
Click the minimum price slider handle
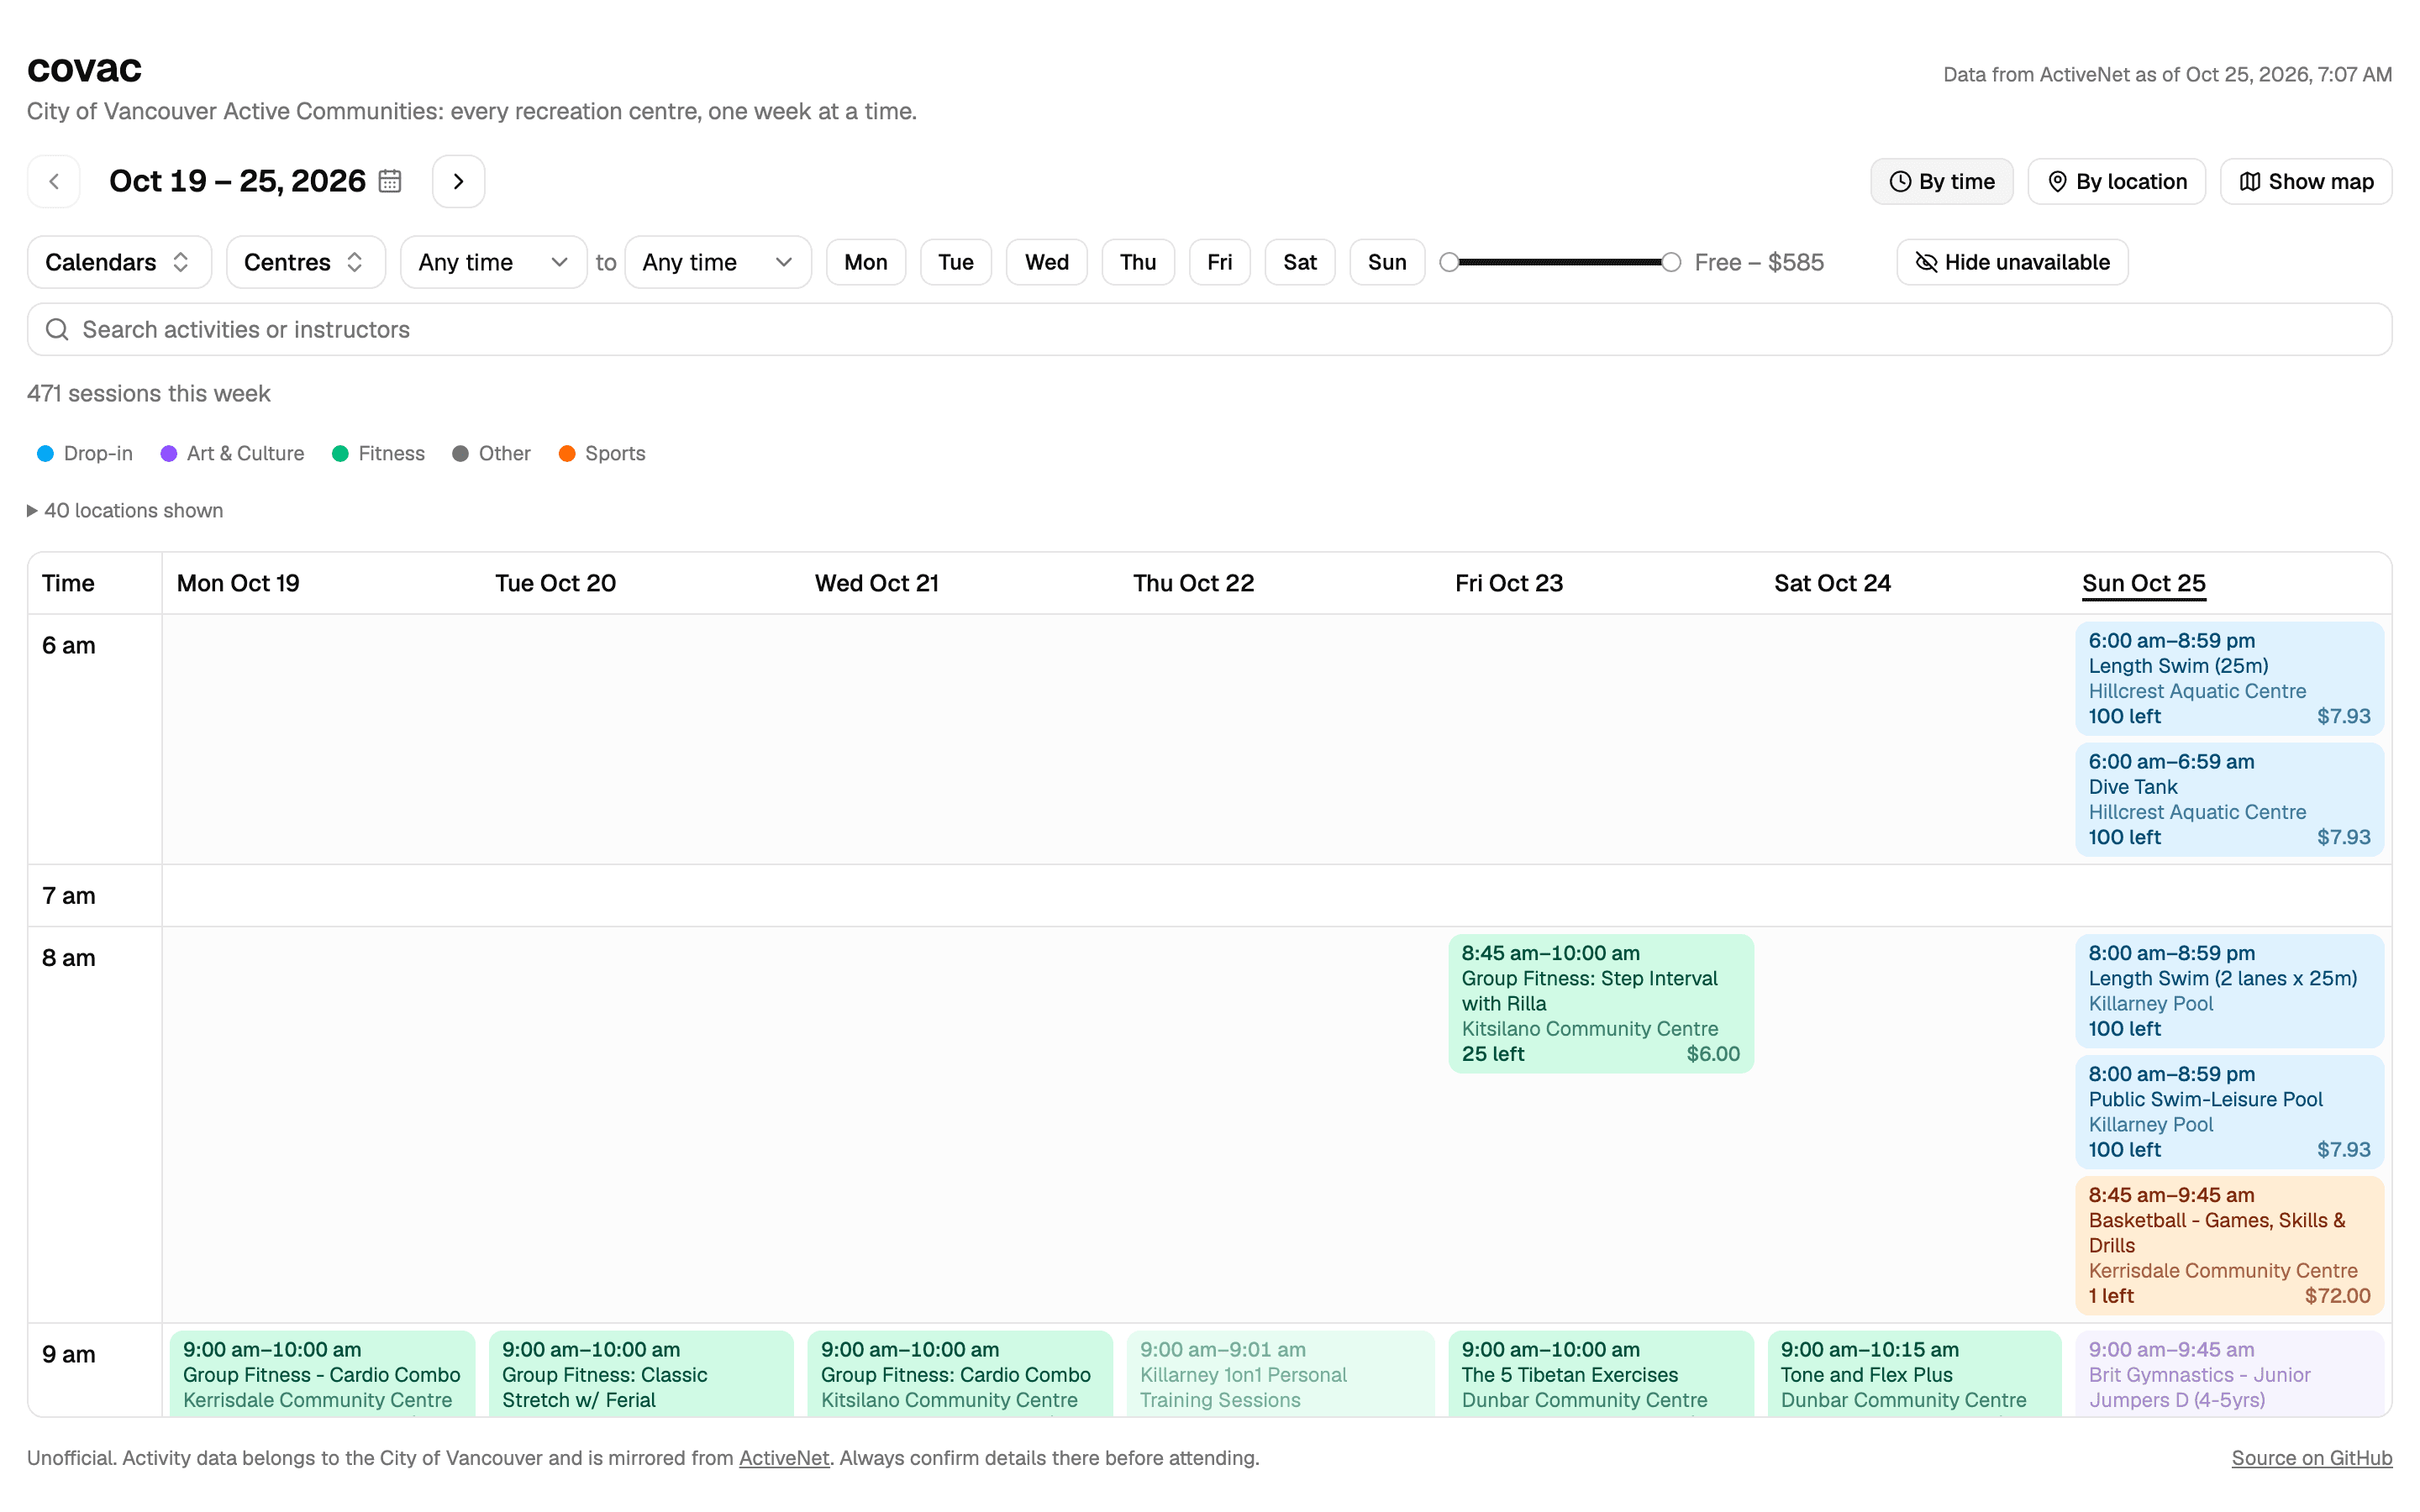1449,262
